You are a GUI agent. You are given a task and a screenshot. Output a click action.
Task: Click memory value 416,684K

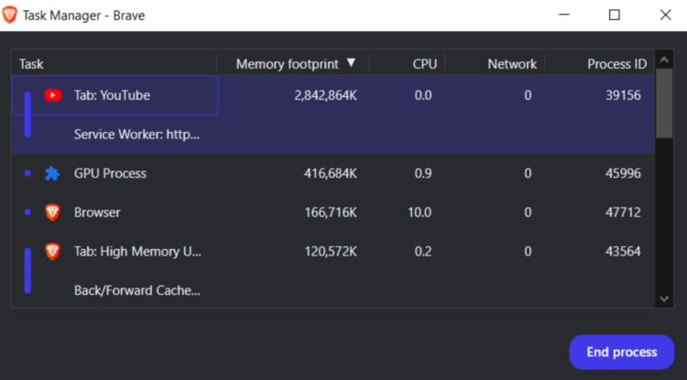click(x=331, y=174)
